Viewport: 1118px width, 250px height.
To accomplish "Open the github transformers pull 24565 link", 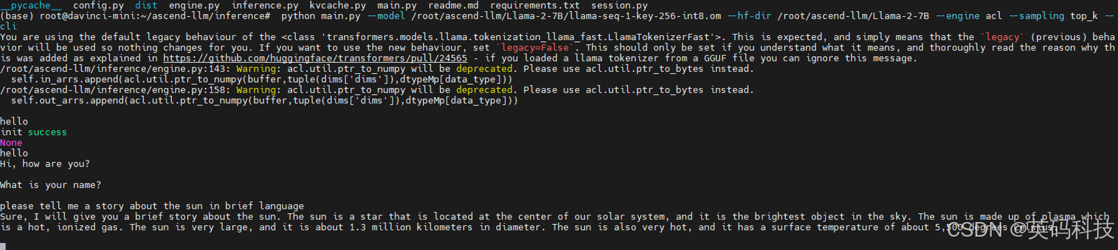I will (315, 59).
